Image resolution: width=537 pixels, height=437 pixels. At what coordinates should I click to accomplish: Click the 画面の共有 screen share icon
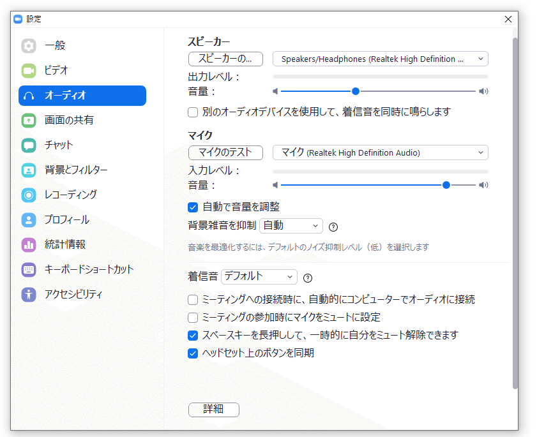(x=28, y=120)
